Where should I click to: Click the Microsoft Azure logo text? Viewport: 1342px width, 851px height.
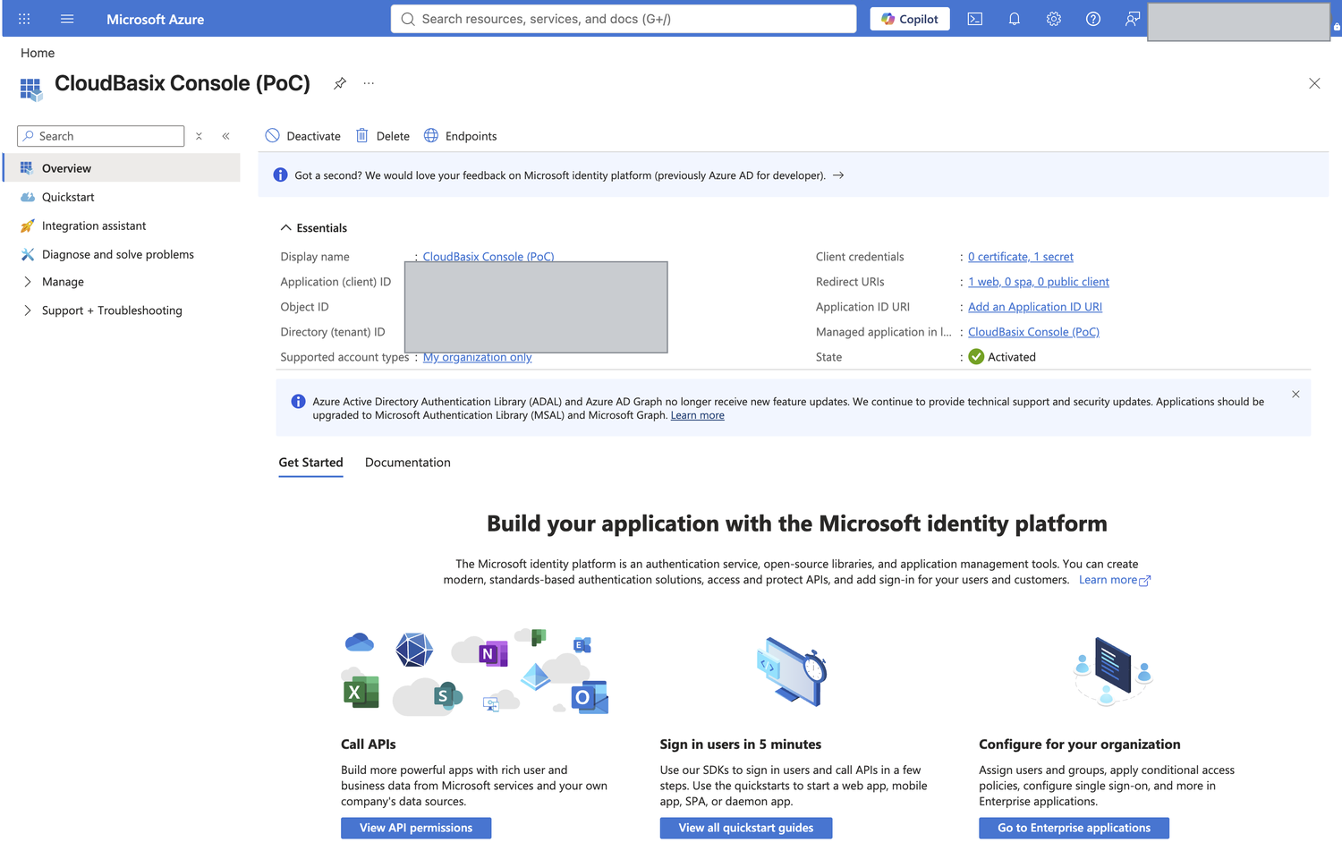(x=155, y=19)
